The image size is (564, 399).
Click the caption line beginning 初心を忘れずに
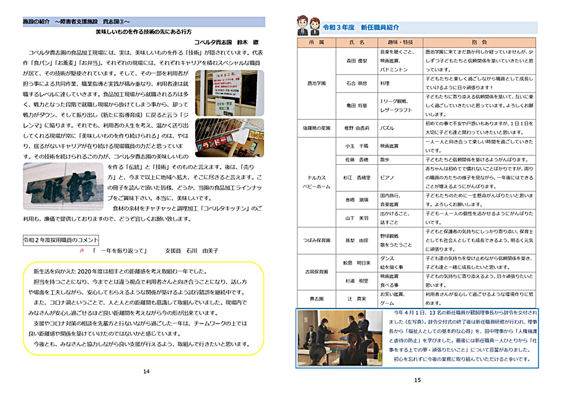click(x=462, y=359)
